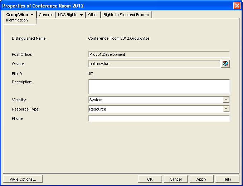
Task: Expand the Resource Type combo box
Action: click(226, 109)
